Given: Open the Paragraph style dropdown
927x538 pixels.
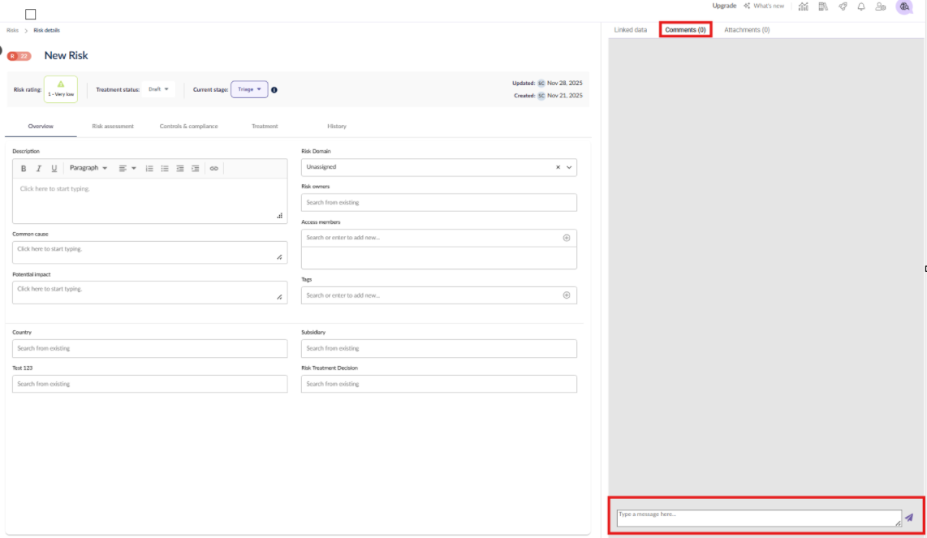Looking at the screenshot, I should [x=88, y=168].
